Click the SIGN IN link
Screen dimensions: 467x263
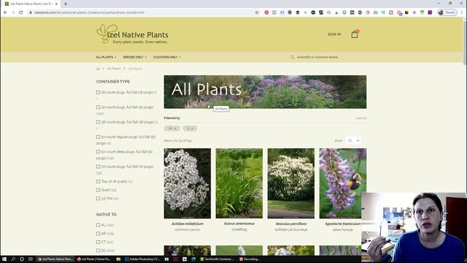(x=334, y=34)
